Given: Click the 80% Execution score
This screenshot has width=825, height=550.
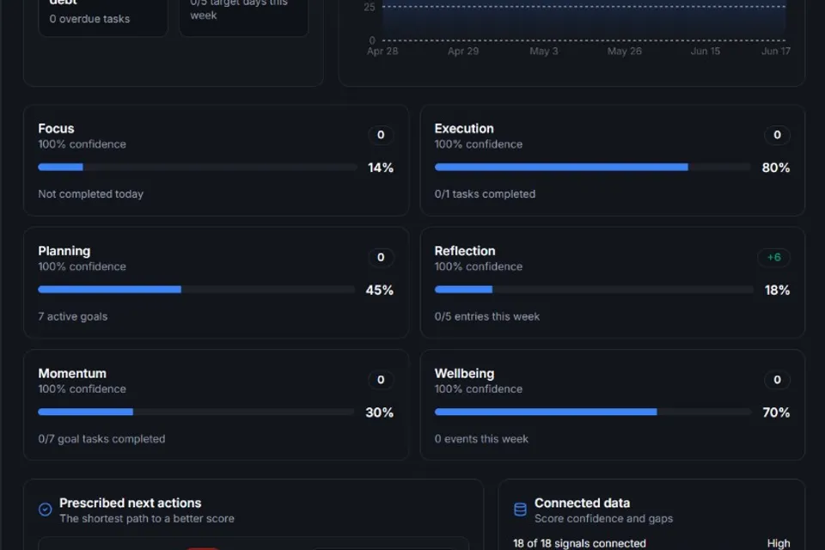Looking at the screenshot, I should [x=775, y=168].
